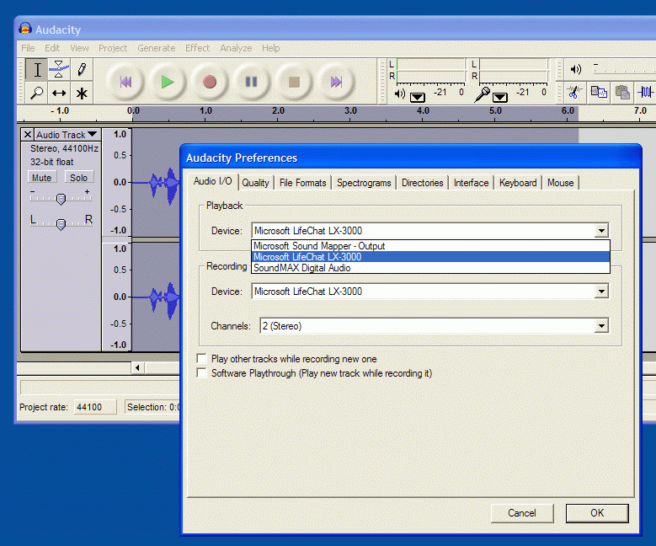Collapse the Playback Device dropdown arrow
The height and width of the screenshot is (546, 656).
[x=601, y=231]
